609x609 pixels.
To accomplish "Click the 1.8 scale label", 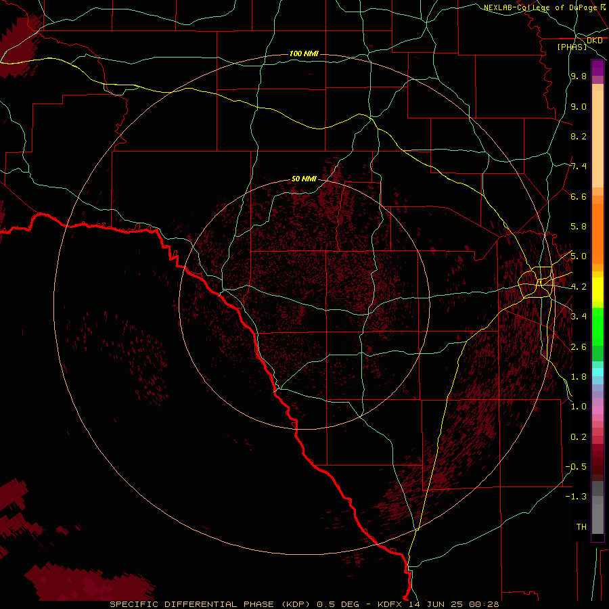I will point(579,377).
